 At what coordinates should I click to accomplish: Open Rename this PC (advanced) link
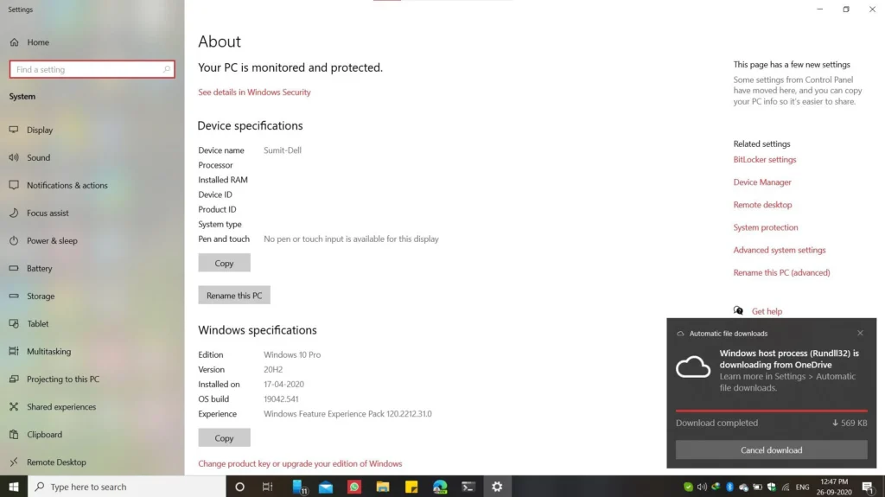[781, 272]
